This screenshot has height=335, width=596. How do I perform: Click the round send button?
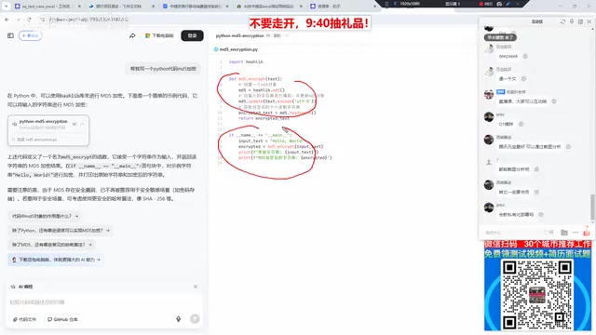click(x=195, y=319)
